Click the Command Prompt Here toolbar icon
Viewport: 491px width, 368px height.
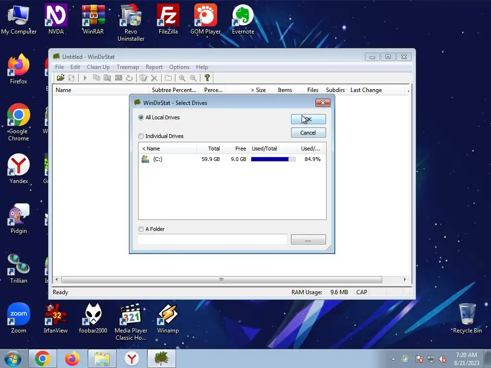point(118,78)
